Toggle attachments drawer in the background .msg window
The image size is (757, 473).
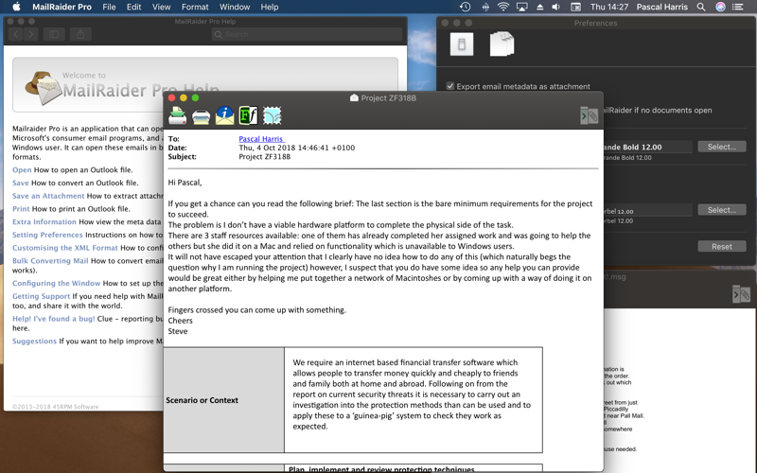pyautogui.click(x=742, y=293)
